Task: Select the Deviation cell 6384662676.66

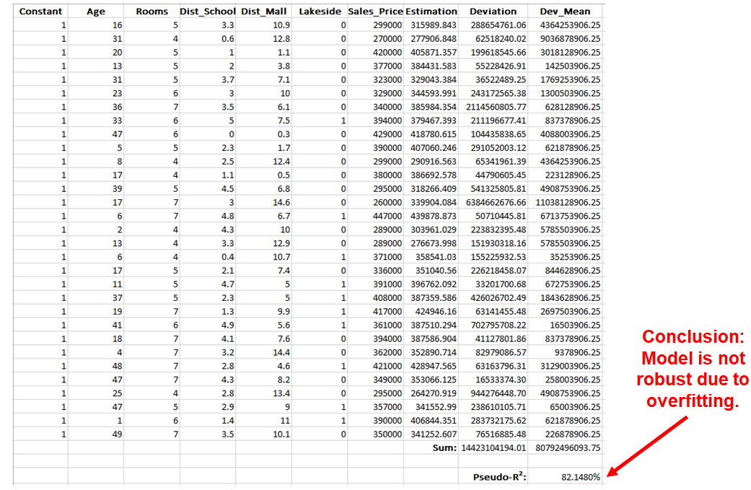Action: 495,202
